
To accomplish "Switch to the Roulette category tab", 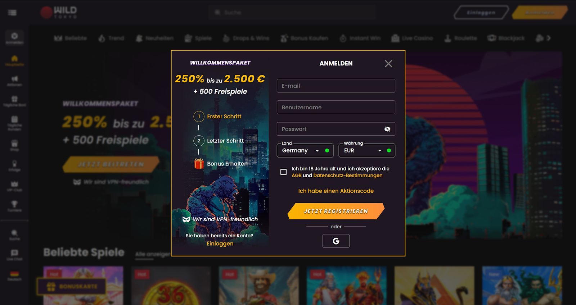I will coord(461,38).
